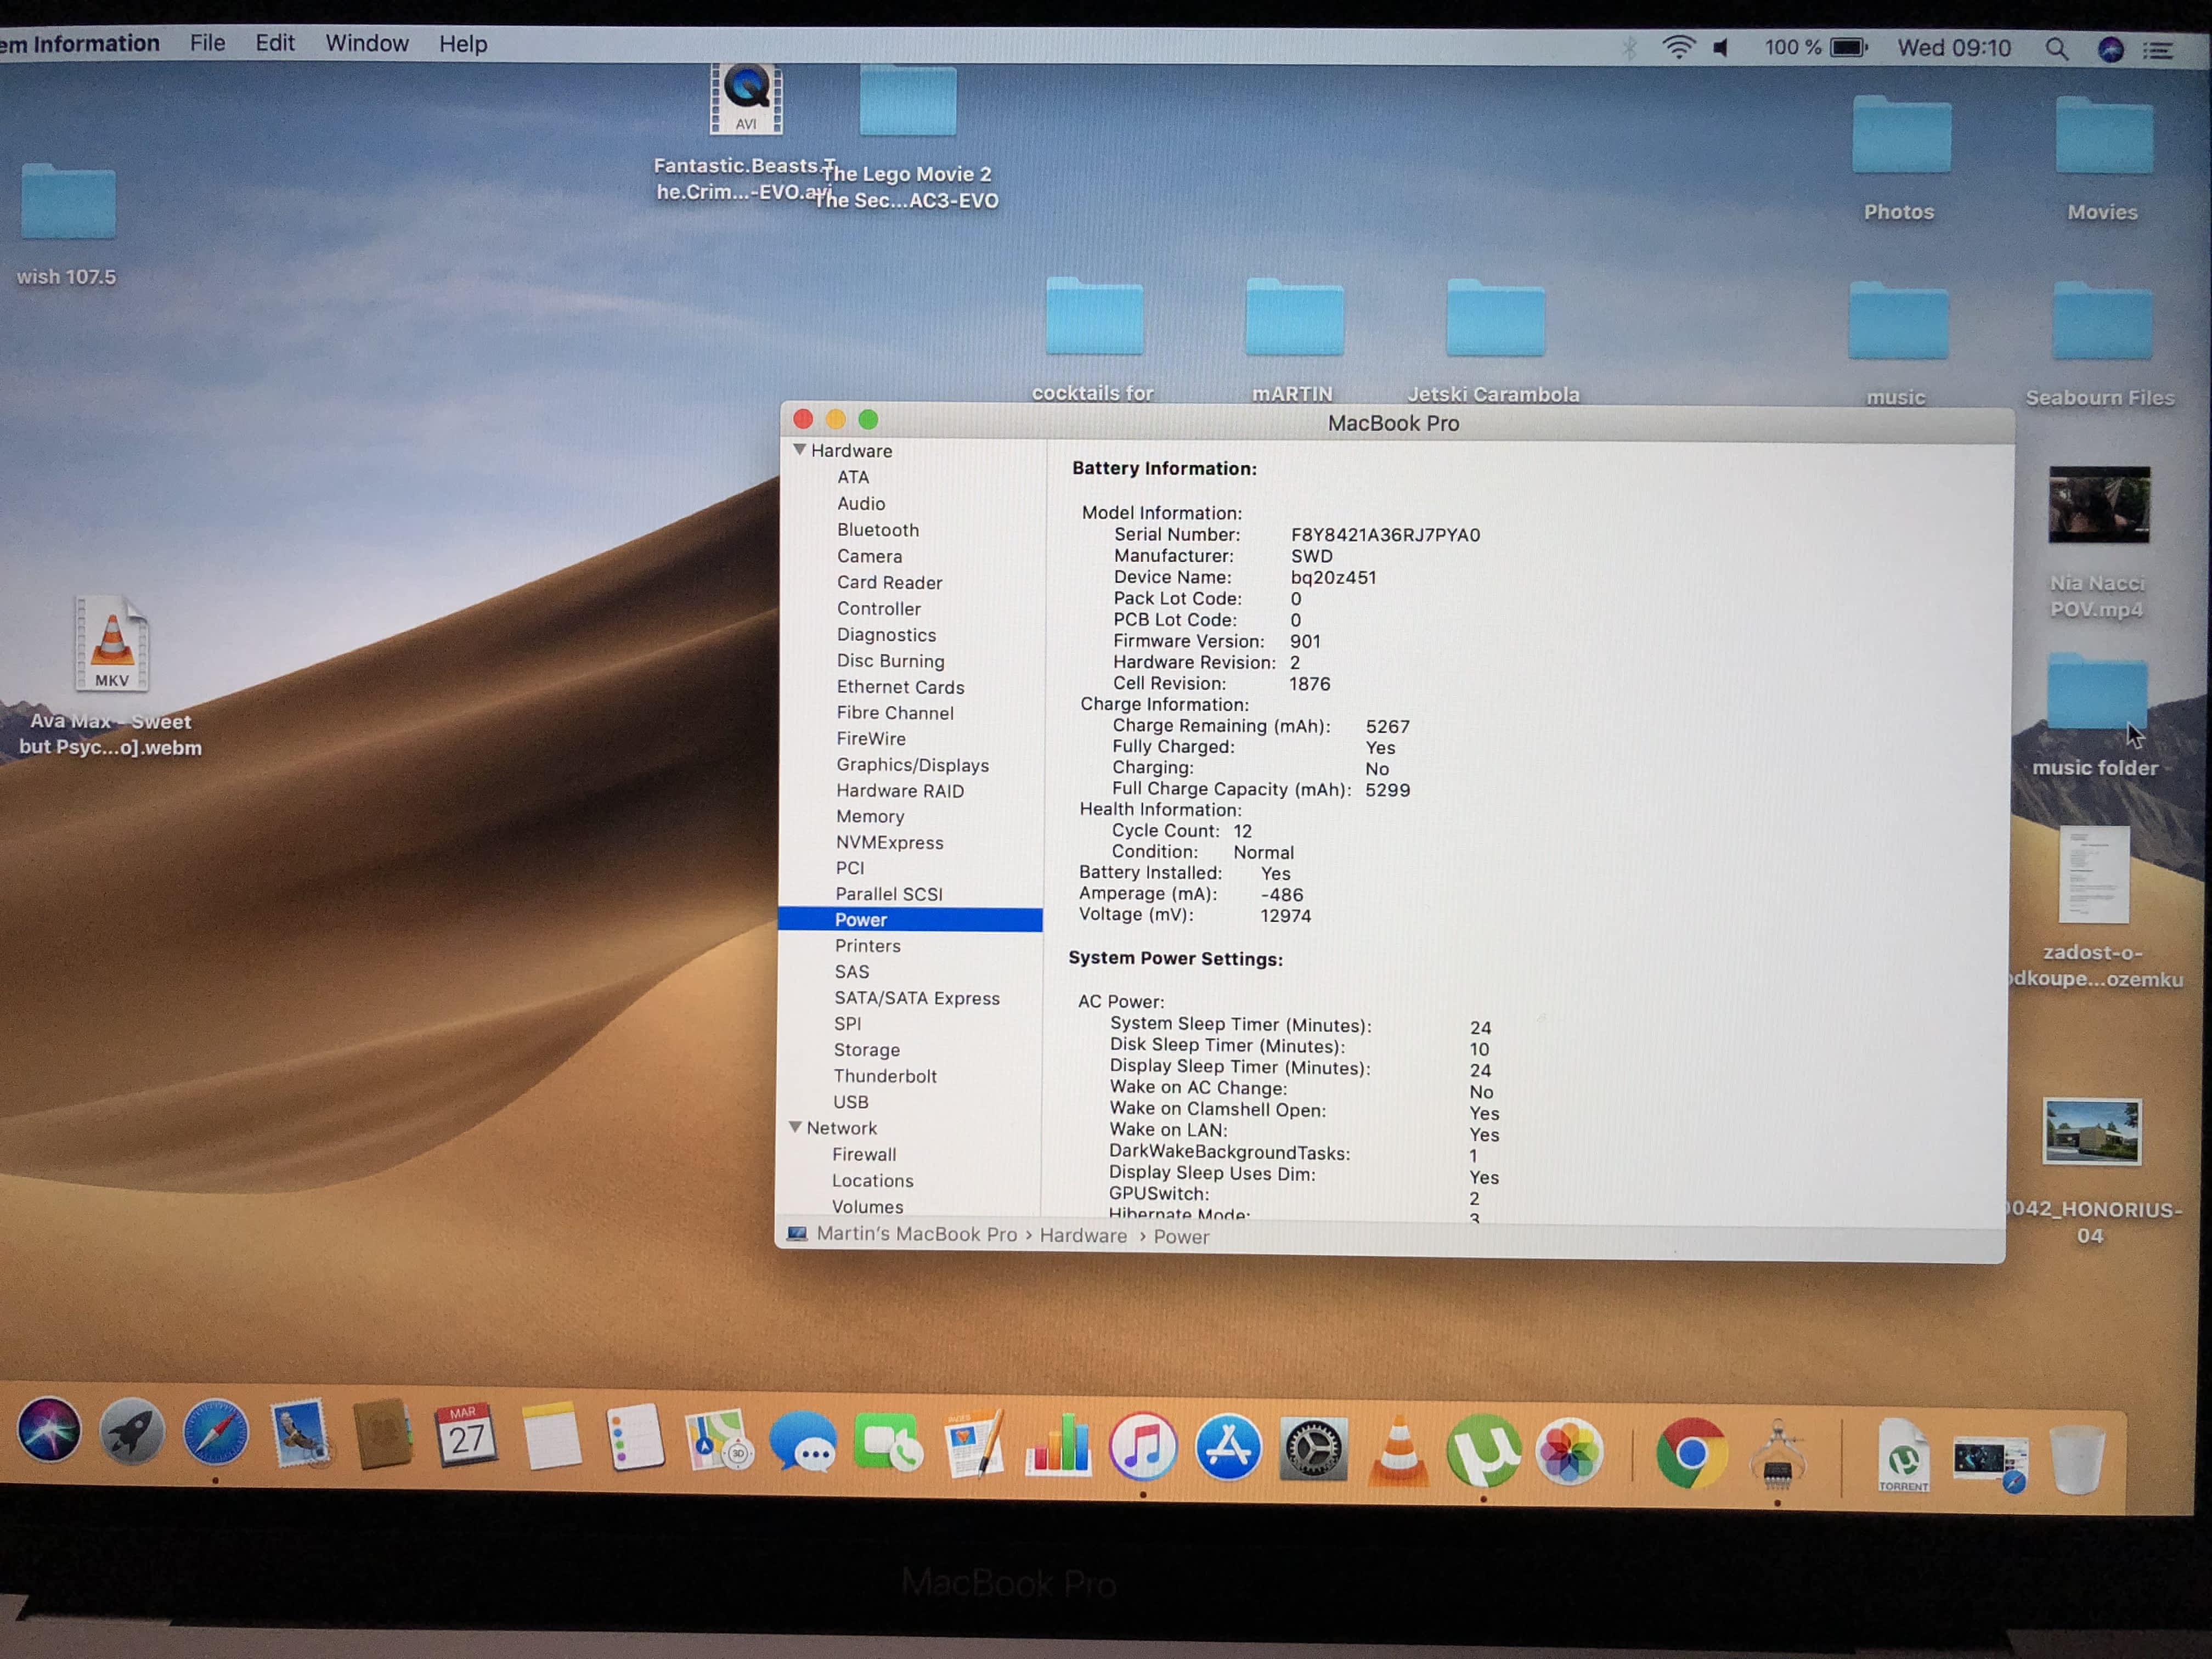Select Thunderbolt in the sidebar
This screenshot has height=1659, width=2212.
tap(885, 1076)
